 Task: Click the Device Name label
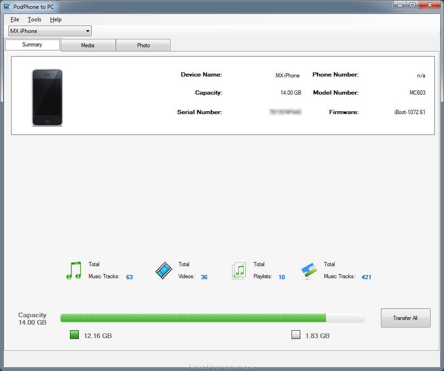pyautogui.click(x=201, y=75)
